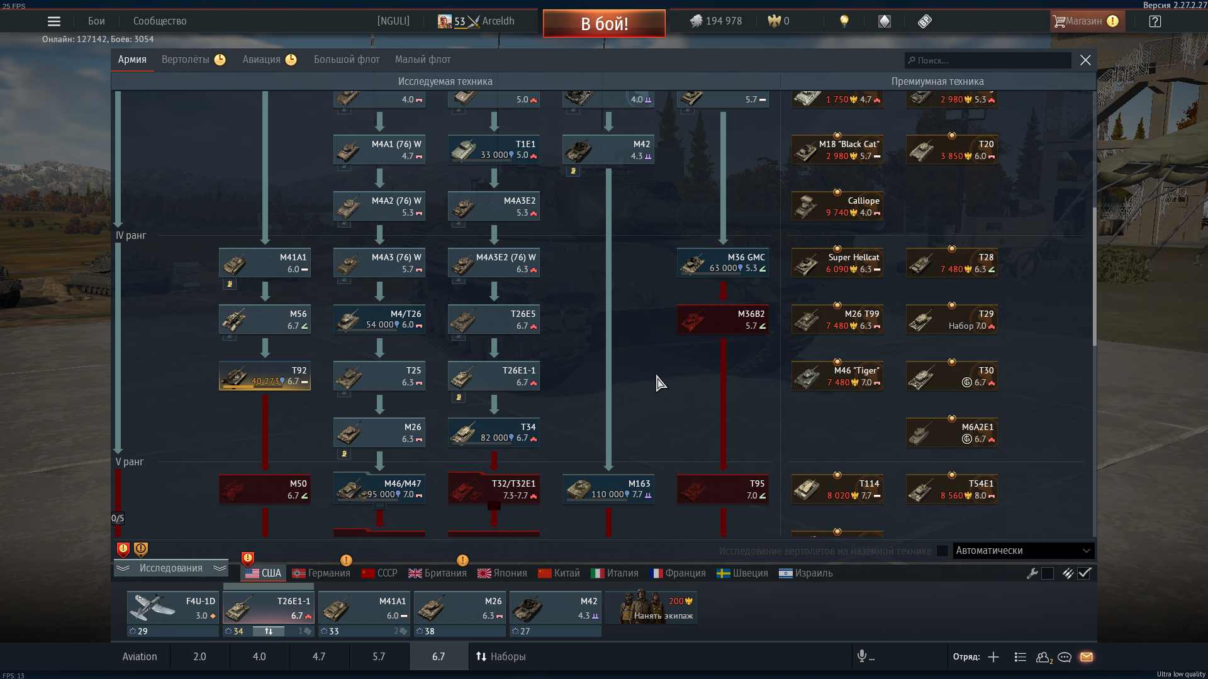
Task: Open the player avatar profile
Action: click(445, 21)
